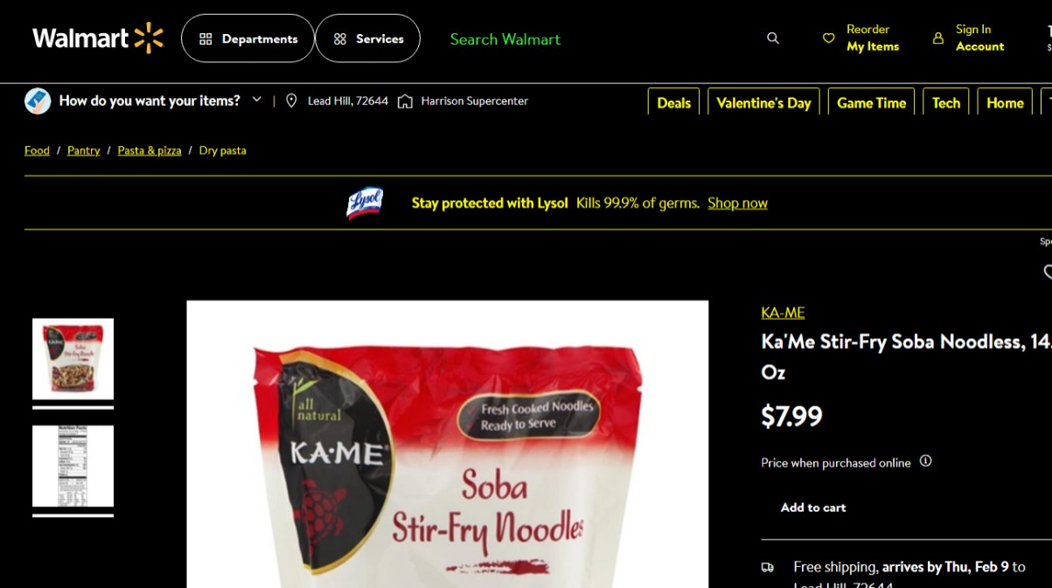Select the Valentine's Day tab

[x=763, y=102]
